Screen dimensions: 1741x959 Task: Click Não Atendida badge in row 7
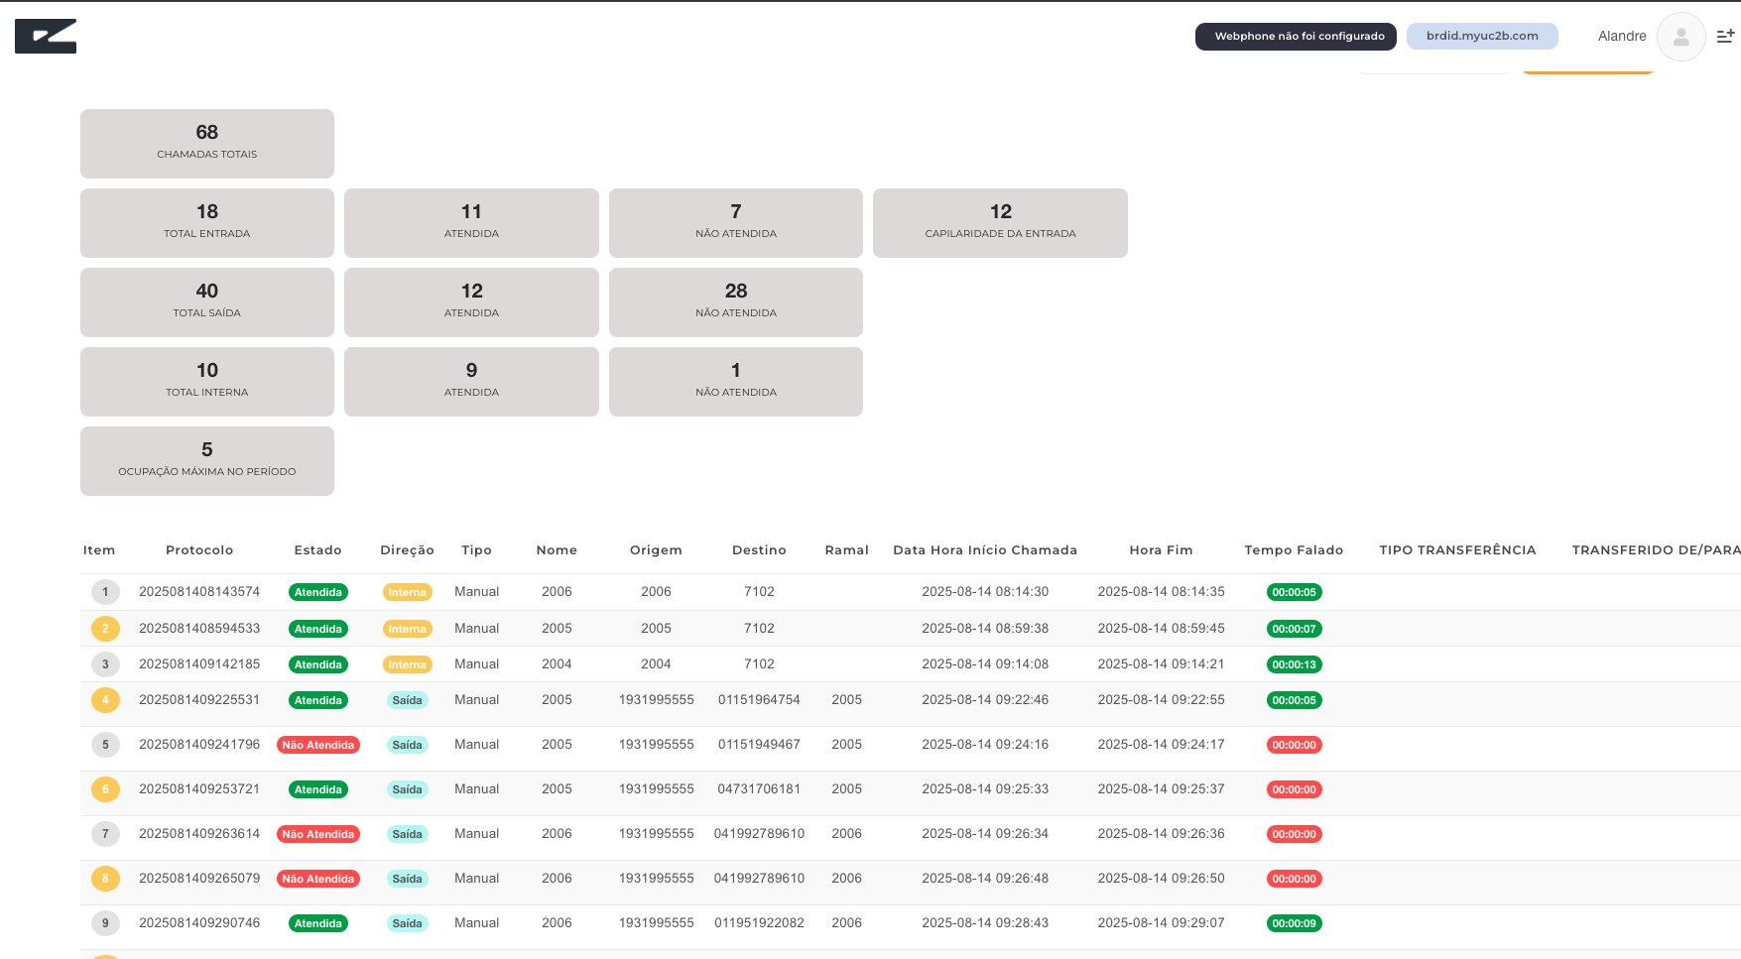tap(318, 834)
